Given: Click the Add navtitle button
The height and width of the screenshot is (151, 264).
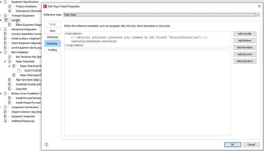Looking at the screenshot, I should (245, 34).
